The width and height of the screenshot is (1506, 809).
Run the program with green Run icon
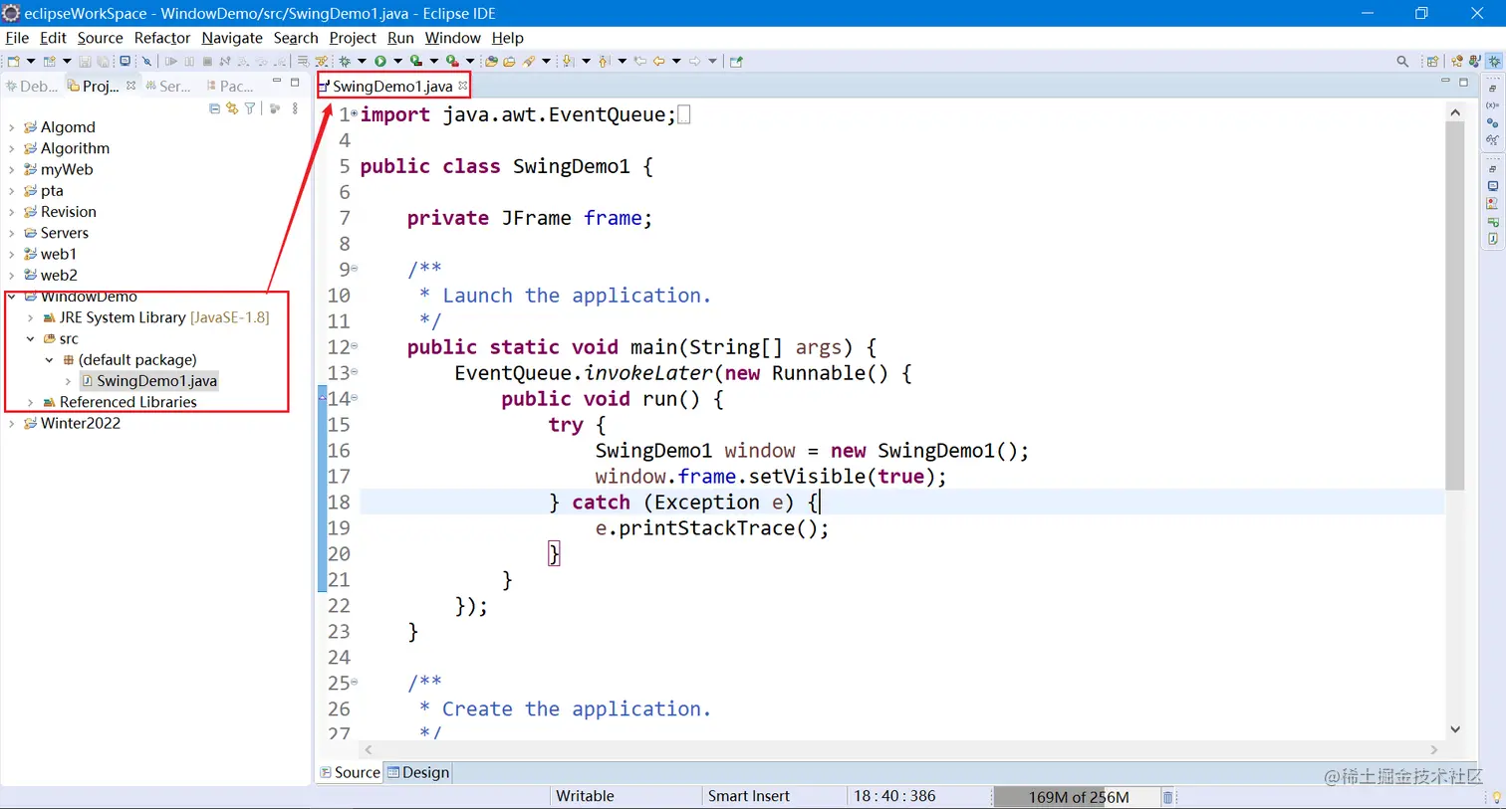380,61
